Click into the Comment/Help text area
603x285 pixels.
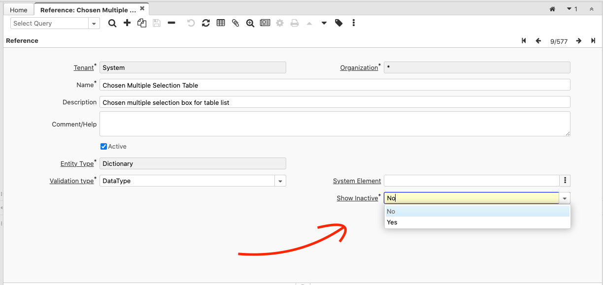335,124
